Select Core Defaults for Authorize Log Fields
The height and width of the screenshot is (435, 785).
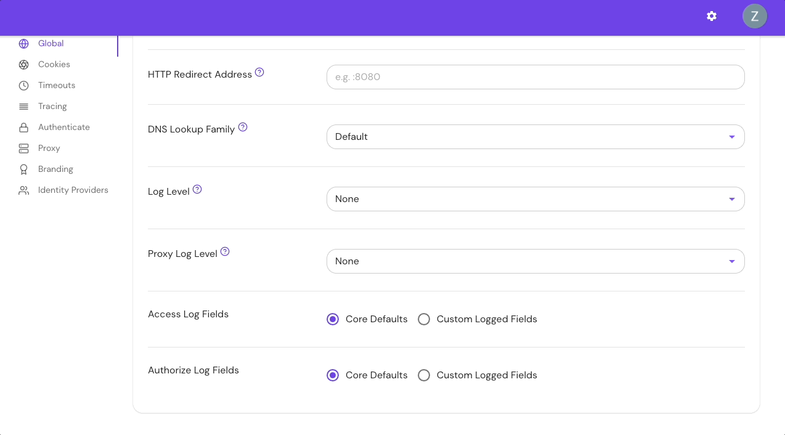(333, 375)
